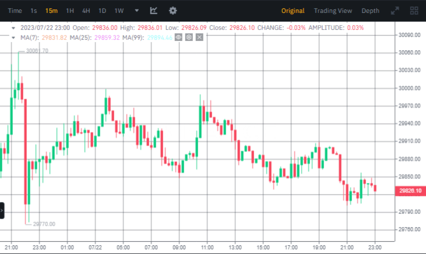The height and width of the screenshot is (254, 426).
Task: Select the 15m time interval
Action: [x=51, y=11]
